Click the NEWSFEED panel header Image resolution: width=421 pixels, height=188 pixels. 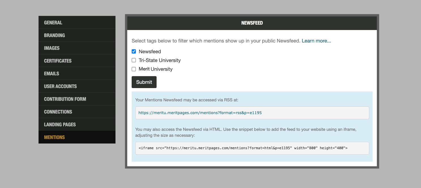click(252, 23)
